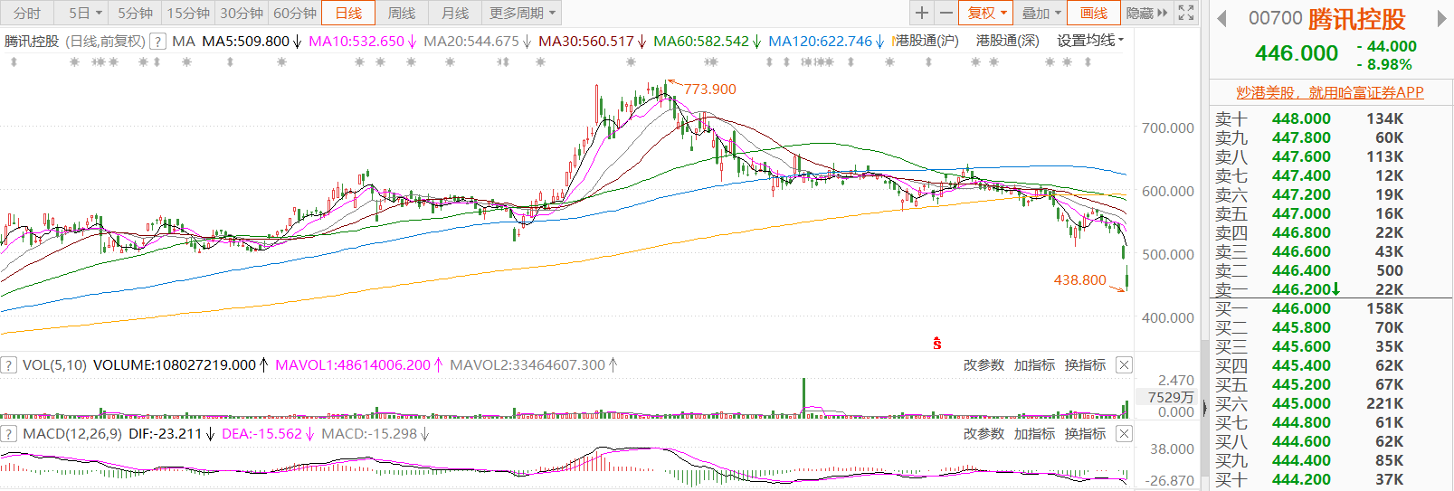Viewport: 1454px width, 491px height.
Task: Switch to 分时 intraday tab
Action: (27, 13)
